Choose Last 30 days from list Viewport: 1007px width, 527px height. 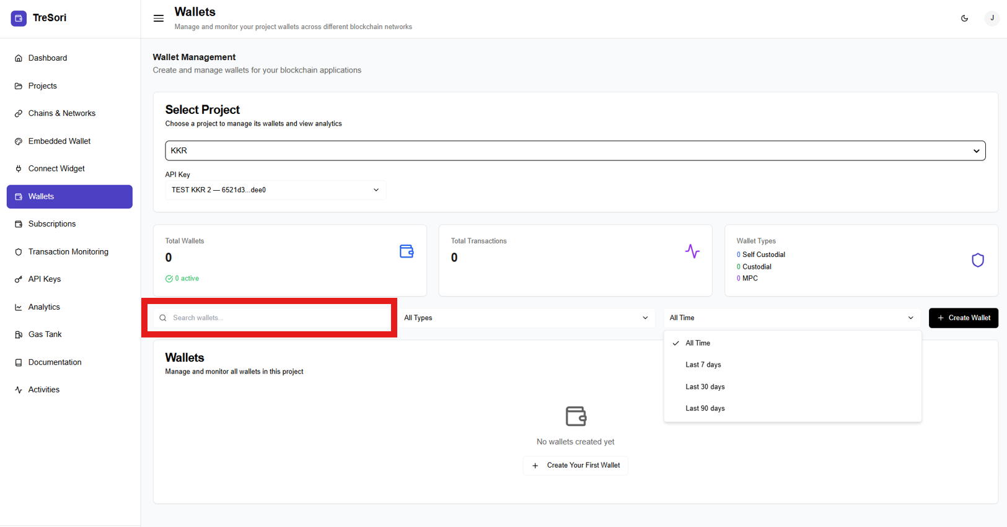[x=705, y=387]
